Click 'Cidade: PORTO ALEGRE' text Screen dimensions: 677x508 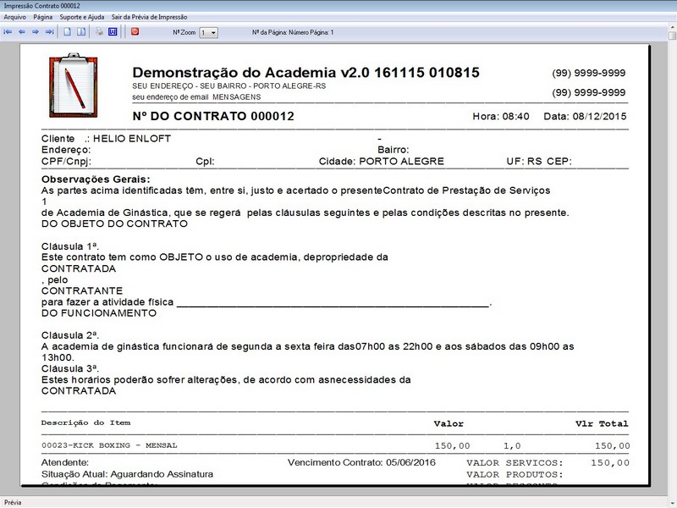point(382,162)
